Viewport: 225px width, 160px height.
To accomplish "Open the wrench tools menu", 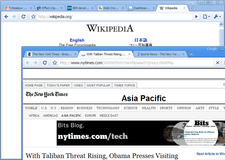I will pos(217,17).
